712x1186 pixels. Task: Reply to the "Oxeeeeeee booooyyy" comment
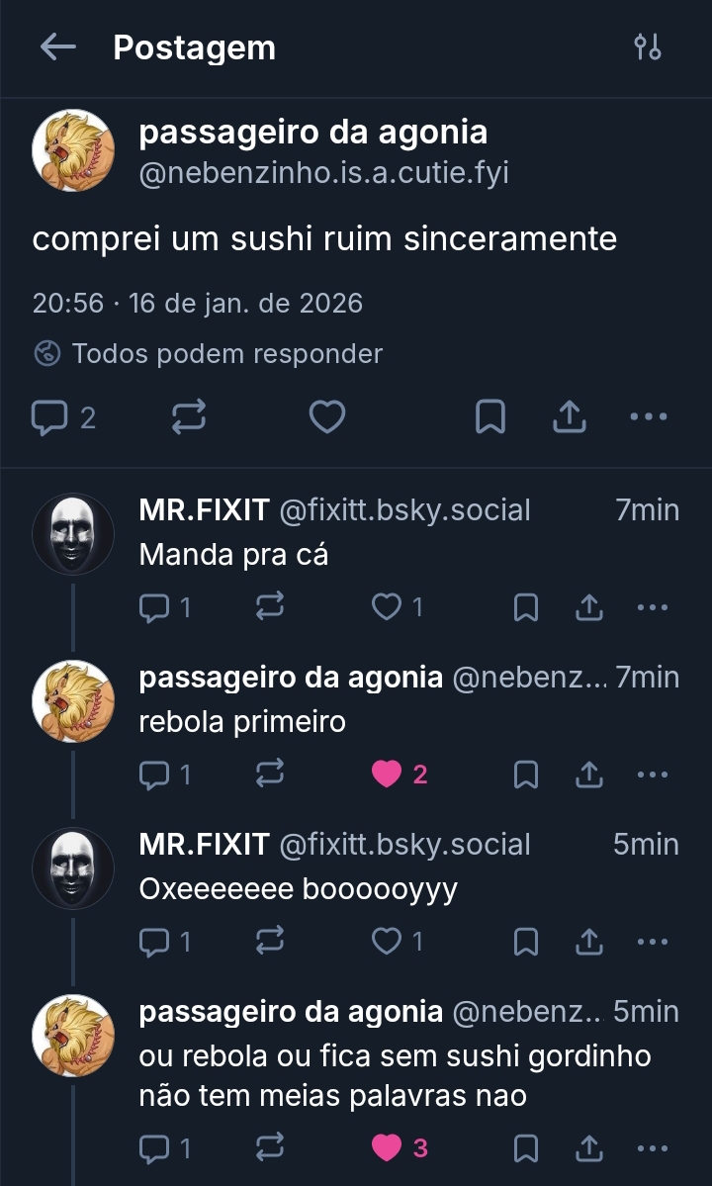(x=155, y=942)
